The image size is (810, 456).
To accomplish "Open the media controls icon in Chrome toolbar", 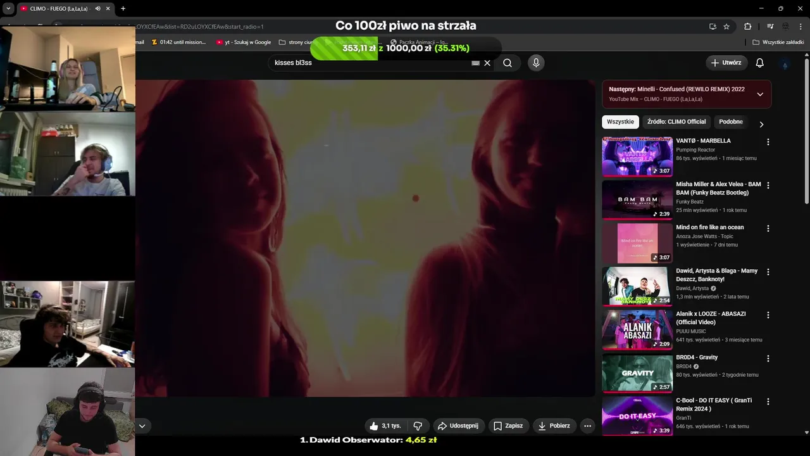I will [770, 27].
